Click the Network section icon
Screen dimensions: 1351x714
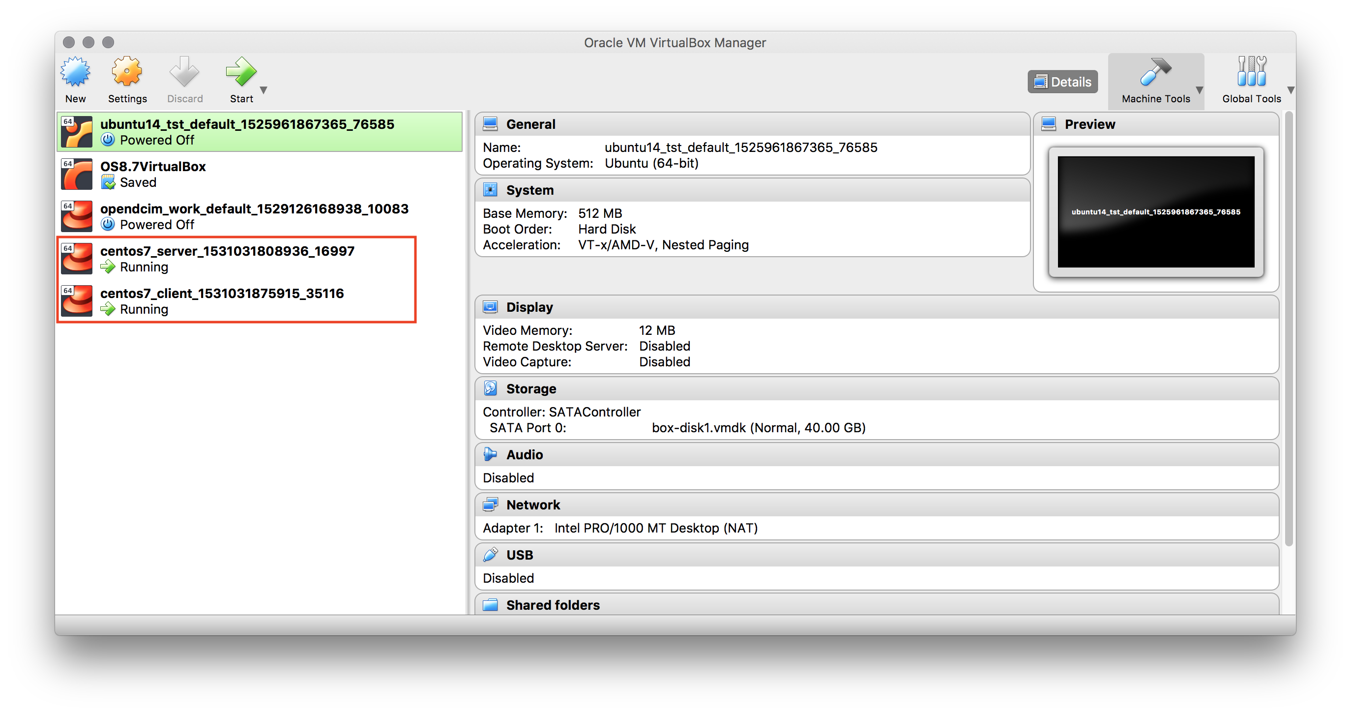click(x=490, y=505)
